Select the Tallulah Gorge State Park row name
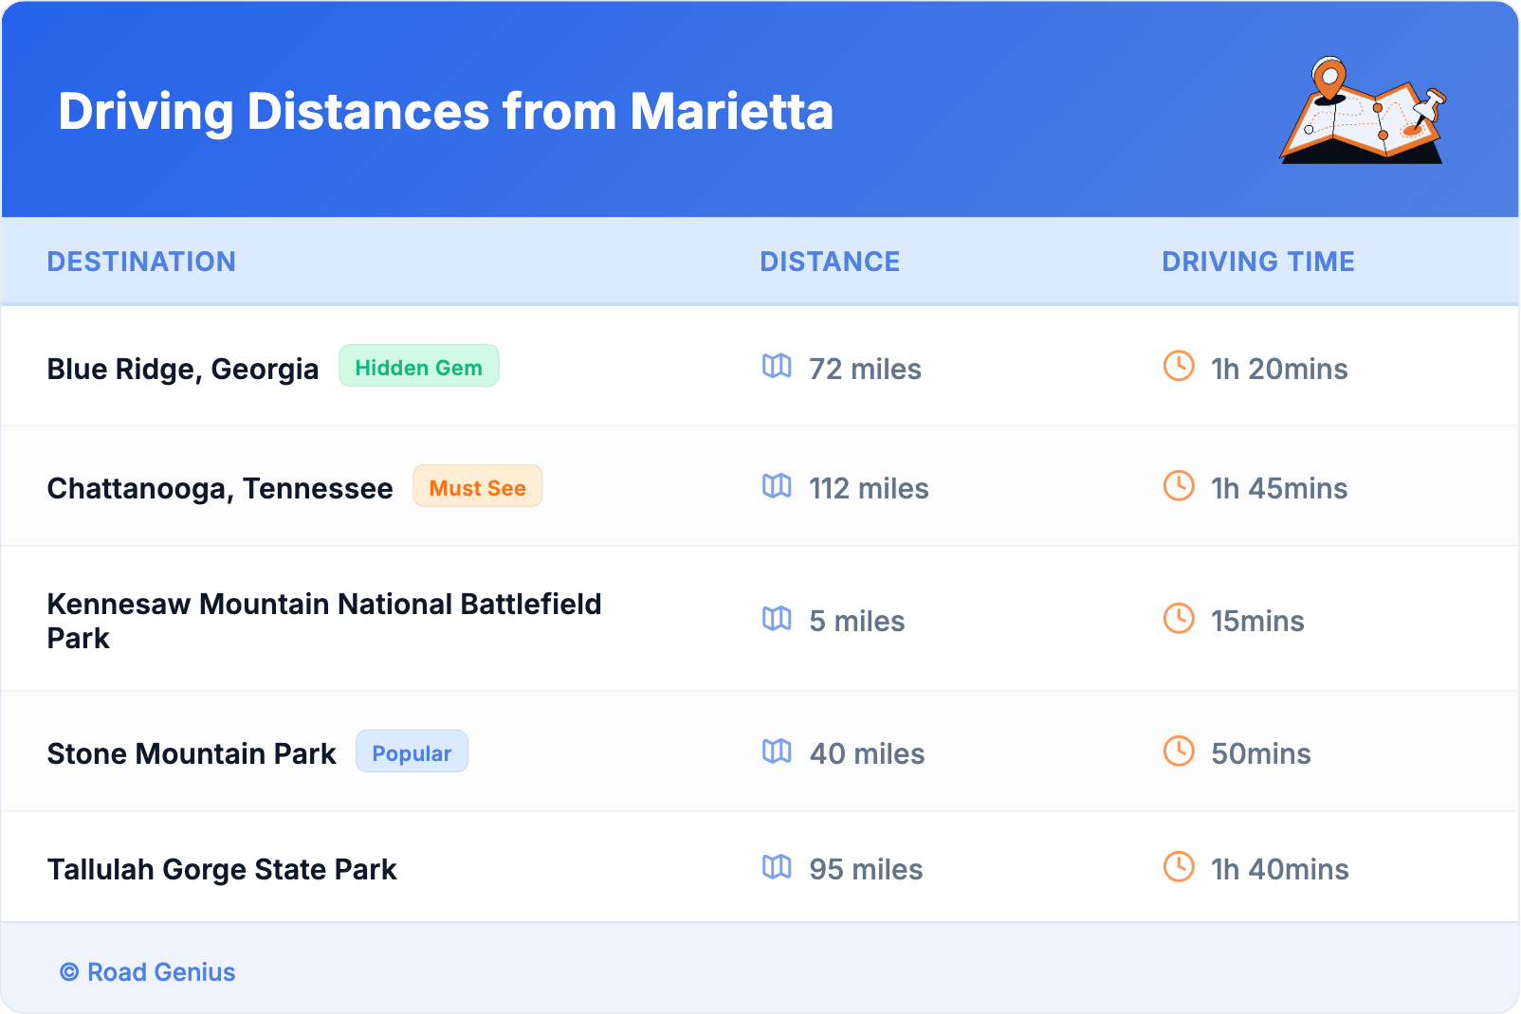 222,869
